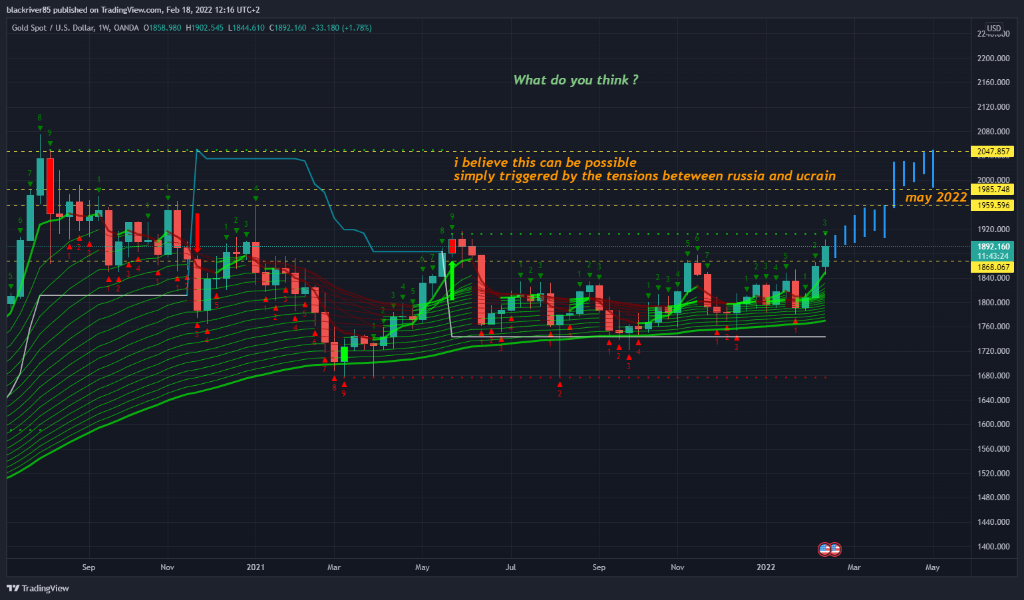
Task: Click the 1985.748 yellow price label
Action: pyautogui.click(x=993, y=190)
